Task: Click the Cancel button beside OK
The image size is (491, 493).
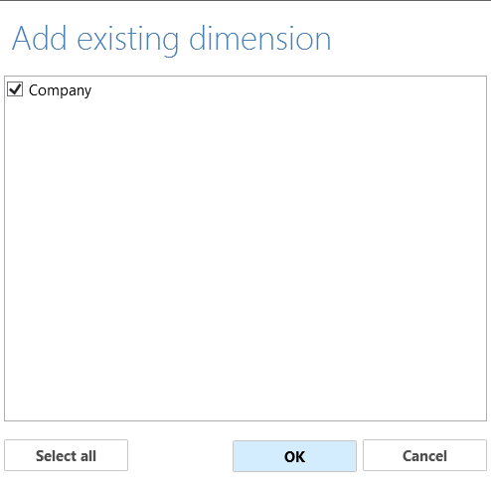Action: point(424,455)
